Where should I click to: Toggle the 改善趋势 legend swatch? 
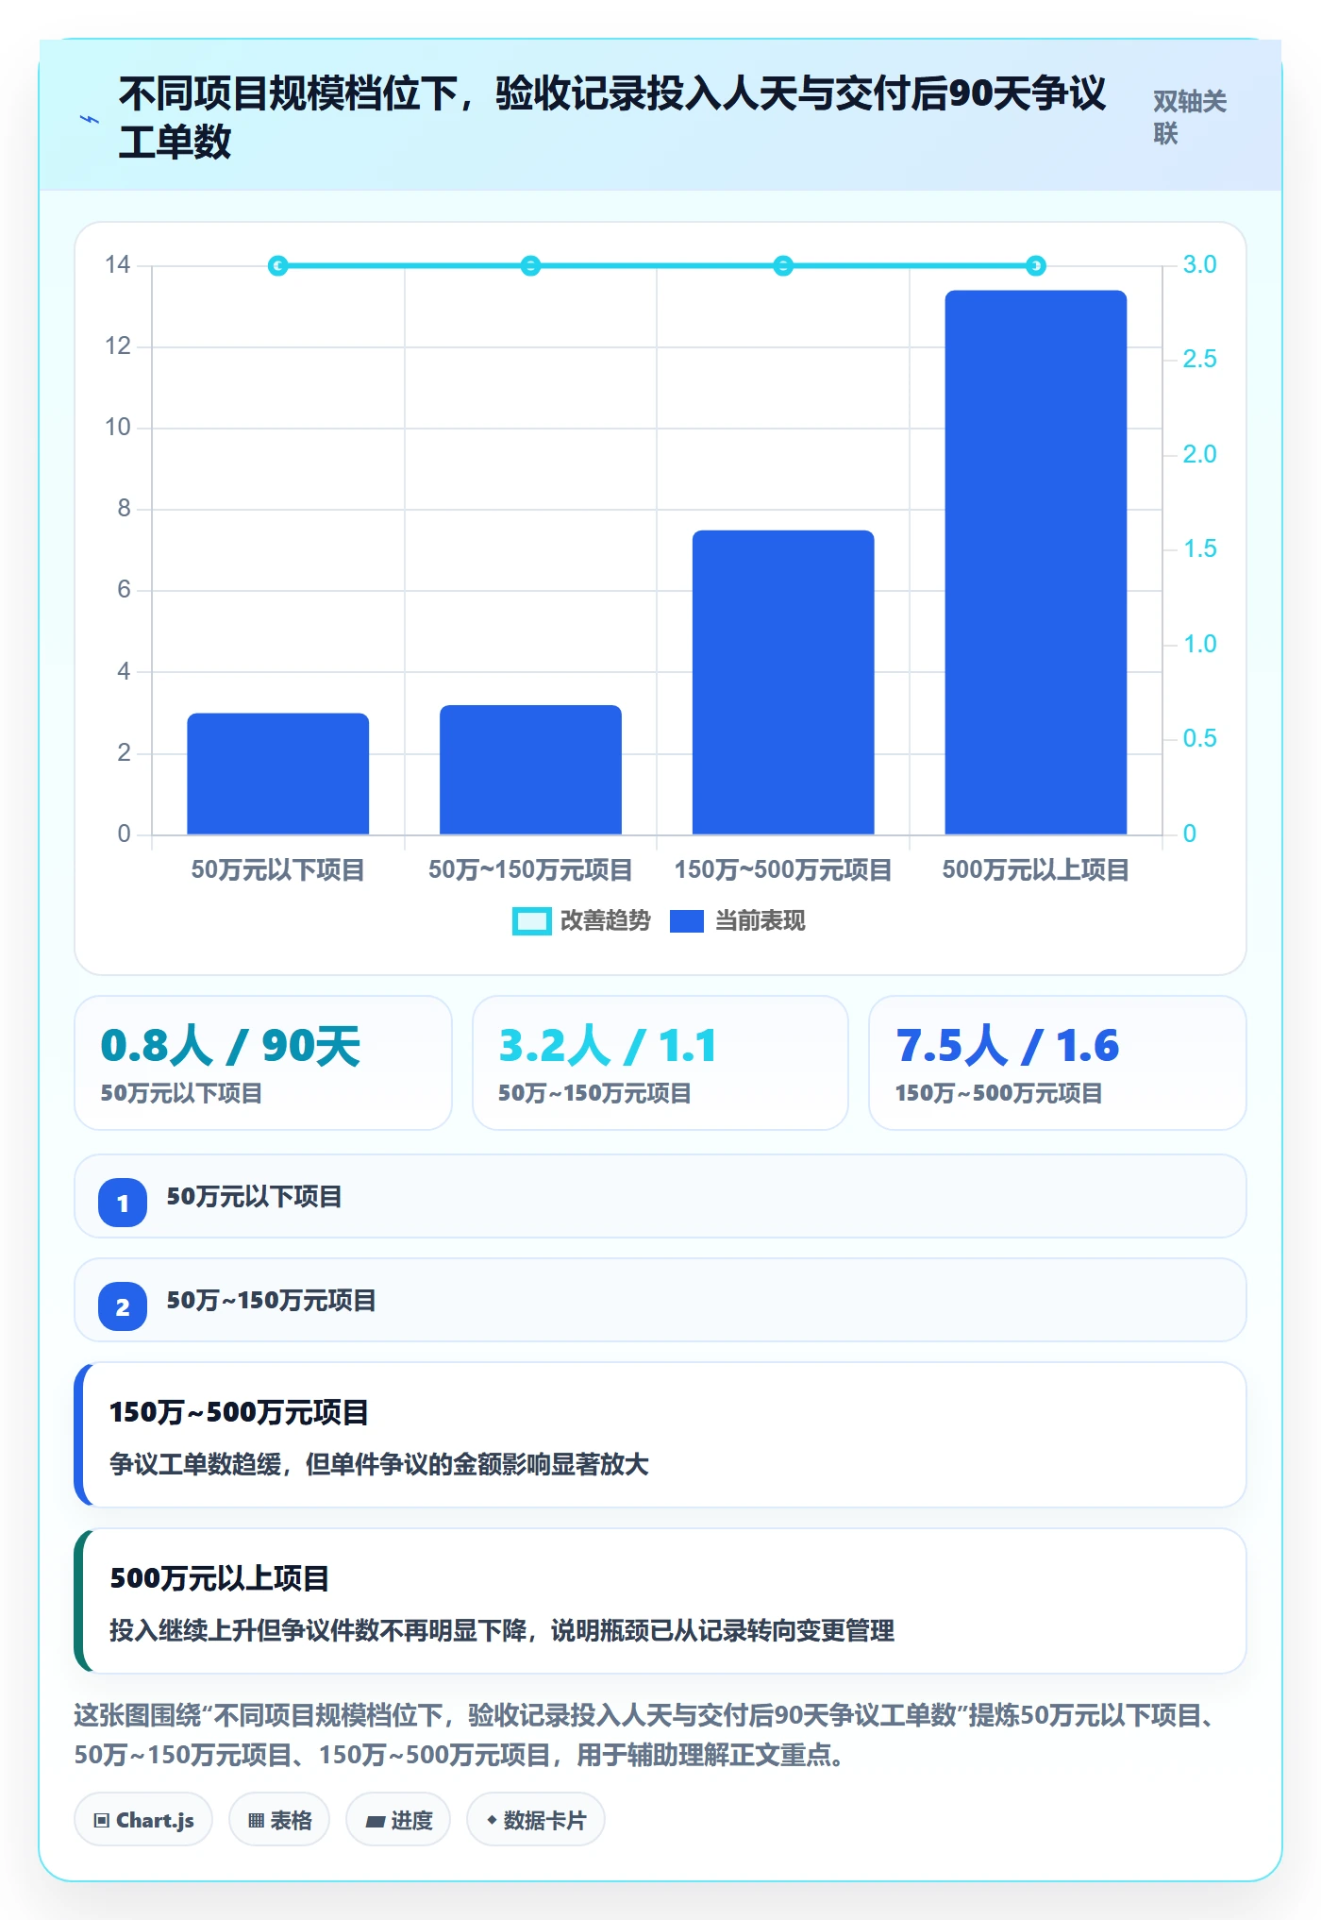(531, 921)
